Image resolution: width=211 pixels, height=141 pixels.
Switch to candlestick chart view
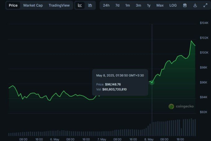point(90,6)
